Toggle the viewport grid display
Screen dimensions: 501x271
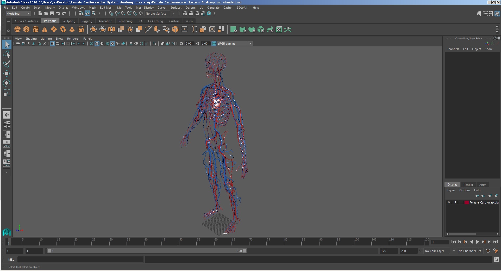(x=52, y=44)
